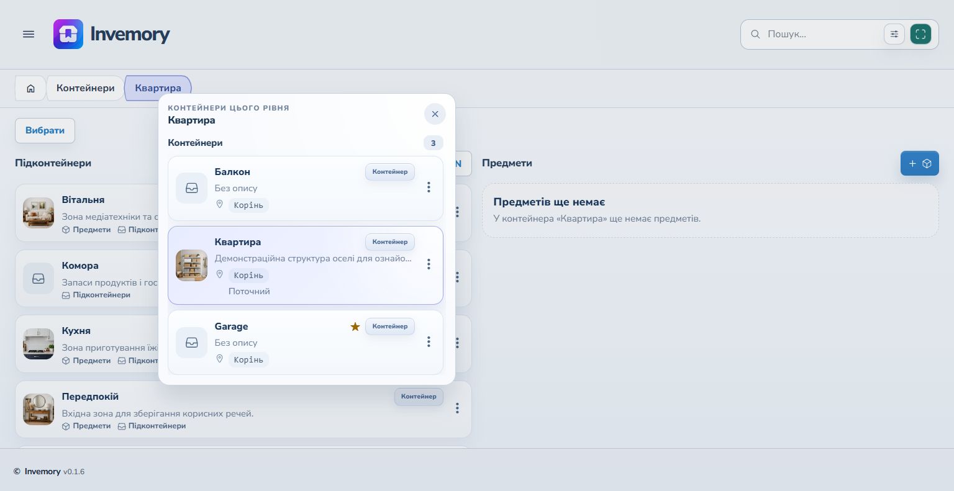The width and height of the screenshot is (954, 491).
Task: Click the Підконтейнери link under Передпокій
Action: coord(152,426)
